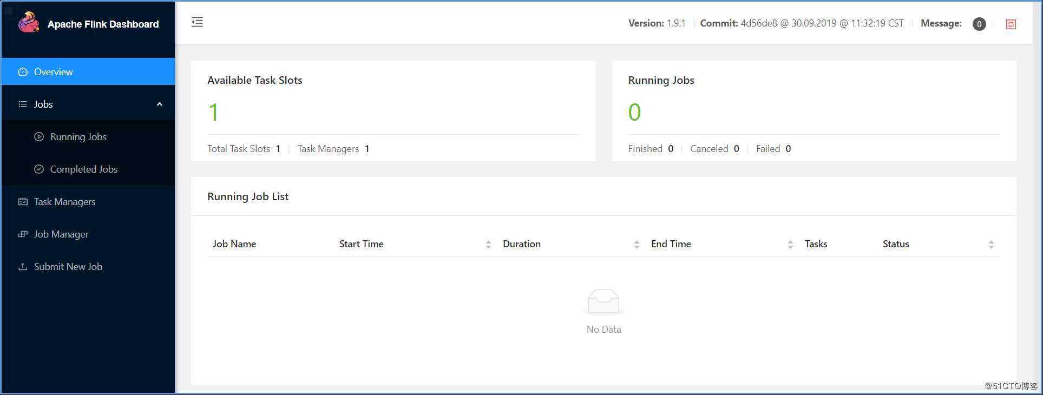Screen dimensions: 1043x395
Task: Click the Tasks column header
Action: [816, 244]
